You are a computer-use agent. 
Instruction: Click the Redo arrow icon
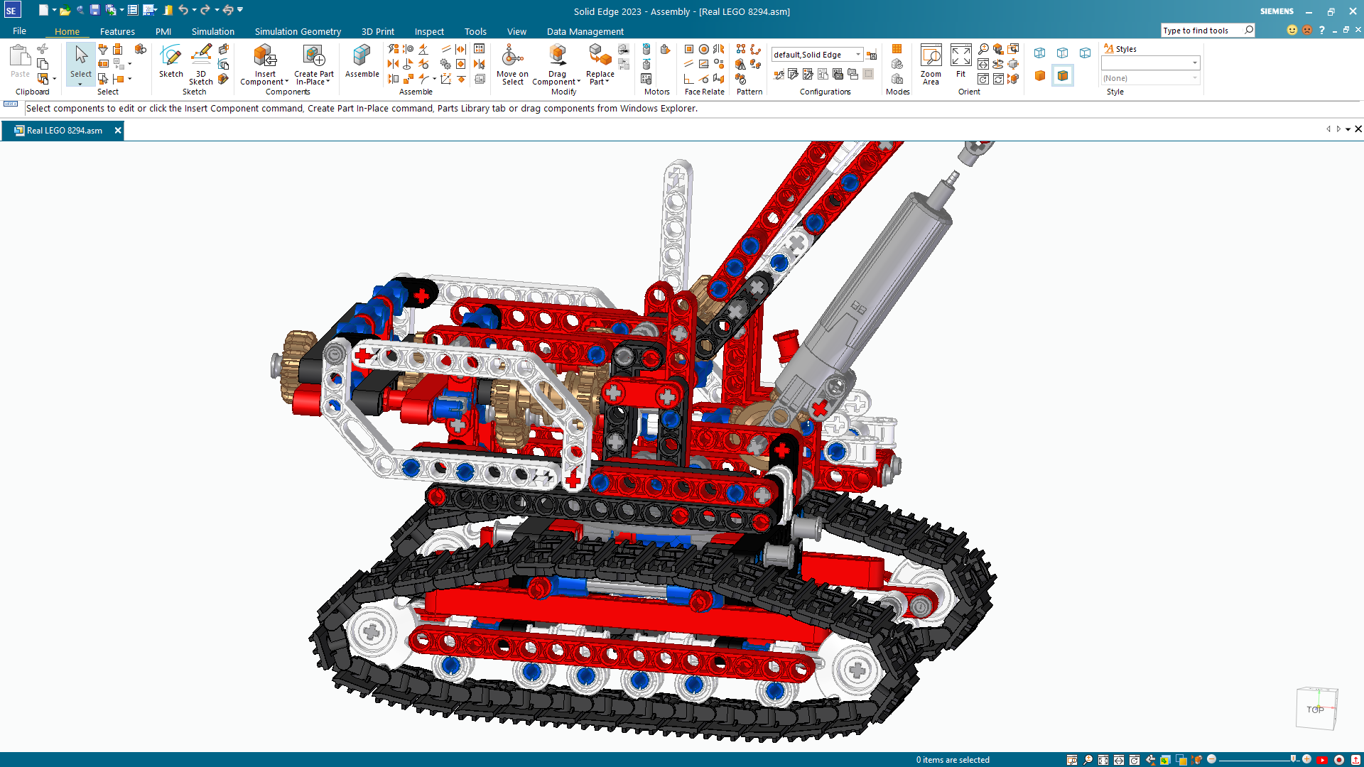click(x=205, y=10)
